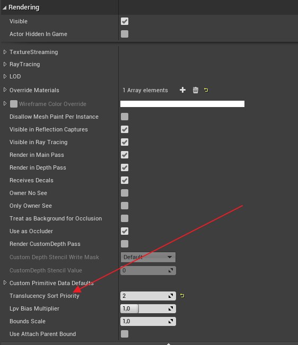Expand the RayTracing category
This screenshot has width=298, height=345.
(x=5, y=64)
